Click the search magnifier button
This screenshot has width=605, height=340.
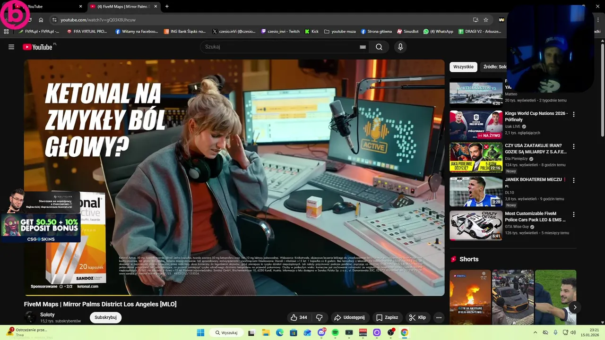pyautogui.click(x=379, y=47)
